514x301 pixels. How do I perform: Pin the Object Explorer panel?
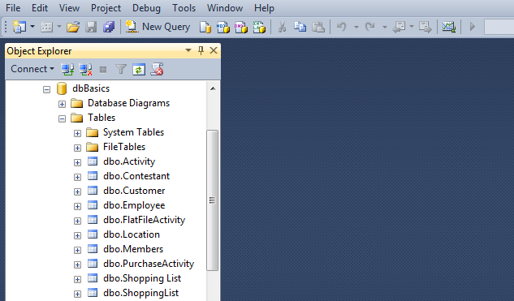point(201,51)
